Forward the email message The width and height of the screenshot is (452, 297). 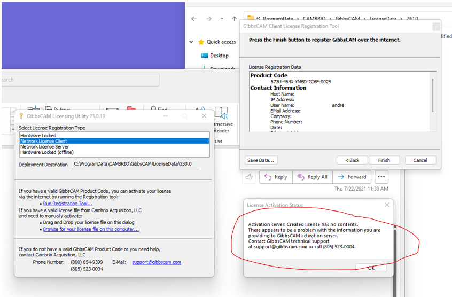[x=352, y=177]
